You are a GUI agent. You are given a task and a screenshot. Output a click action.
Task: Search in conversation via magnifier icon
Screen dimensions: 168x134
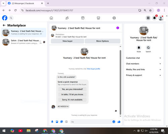148,48
